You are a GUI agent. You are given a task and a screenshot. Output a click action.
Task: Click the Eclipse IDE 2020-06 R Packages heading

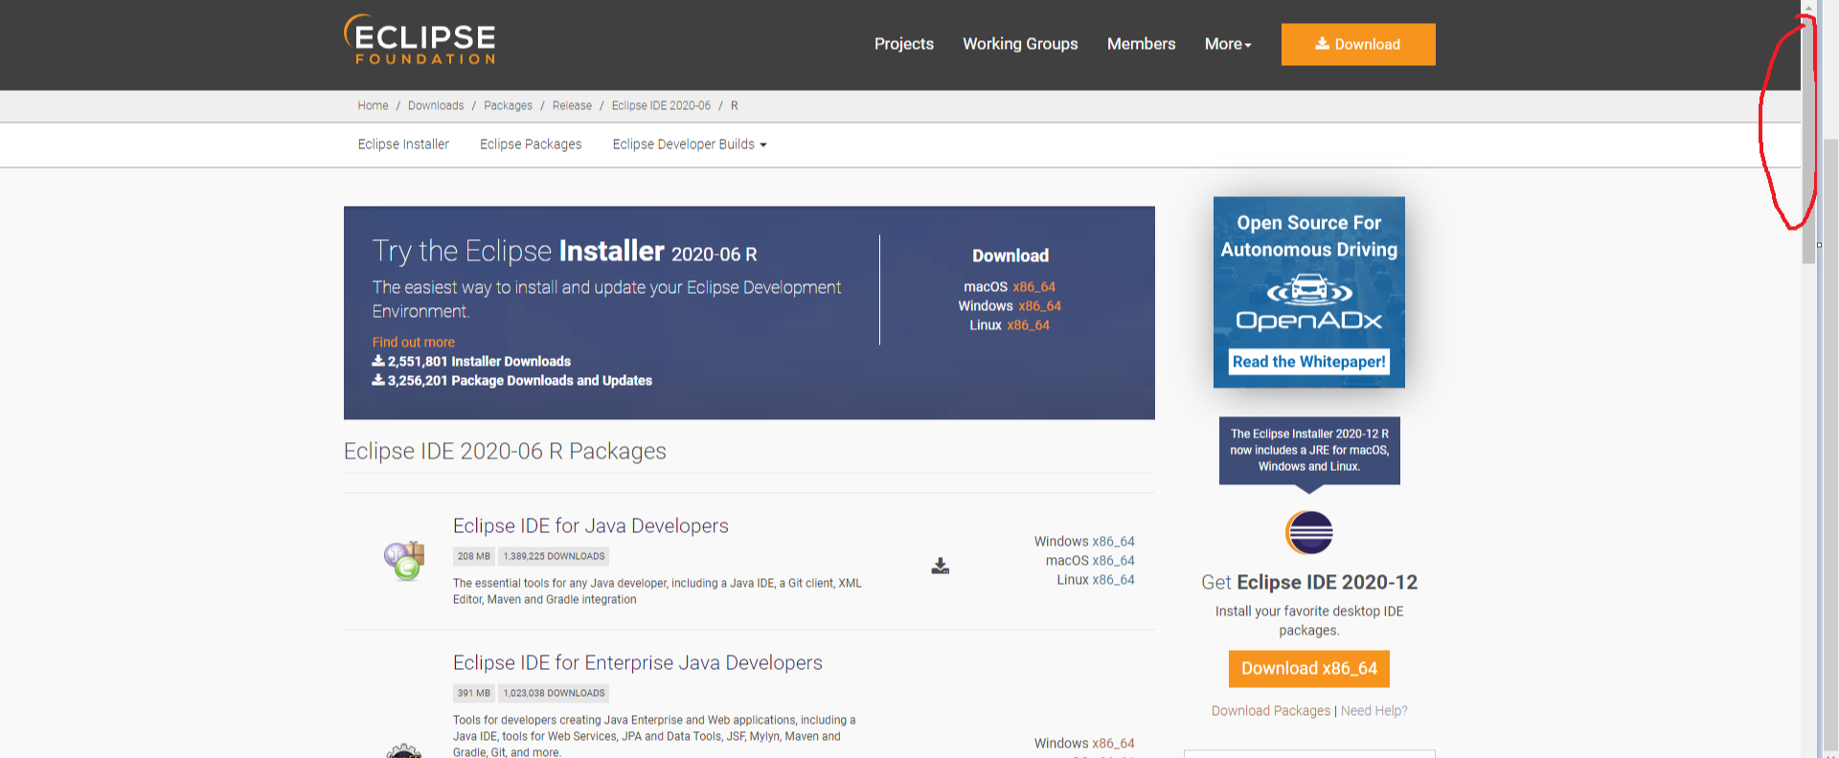(x=505, y=452)
